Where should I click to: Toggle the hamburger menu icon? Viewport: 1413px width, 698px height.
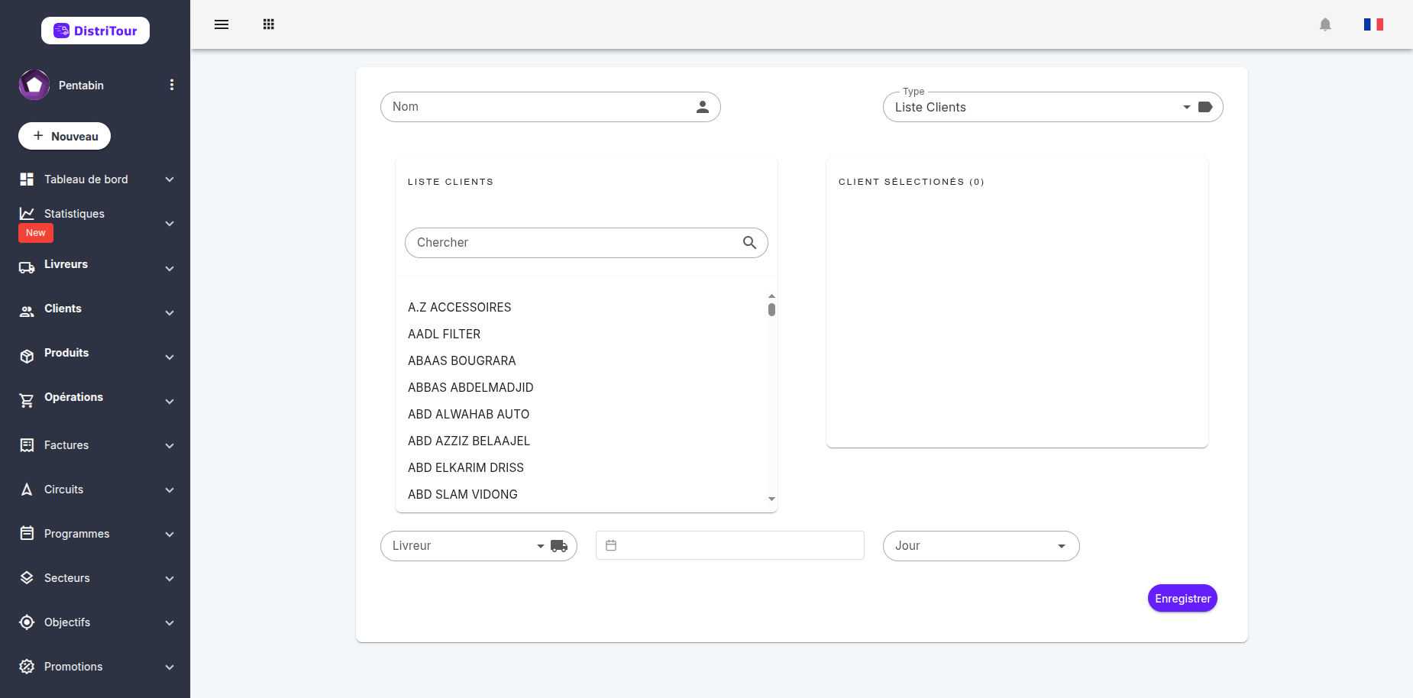pyautogui.click(x=221, y=24)
